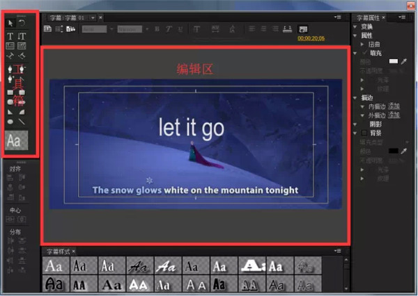
Task: Select the Arc shape tool
Action: point(22,112)
